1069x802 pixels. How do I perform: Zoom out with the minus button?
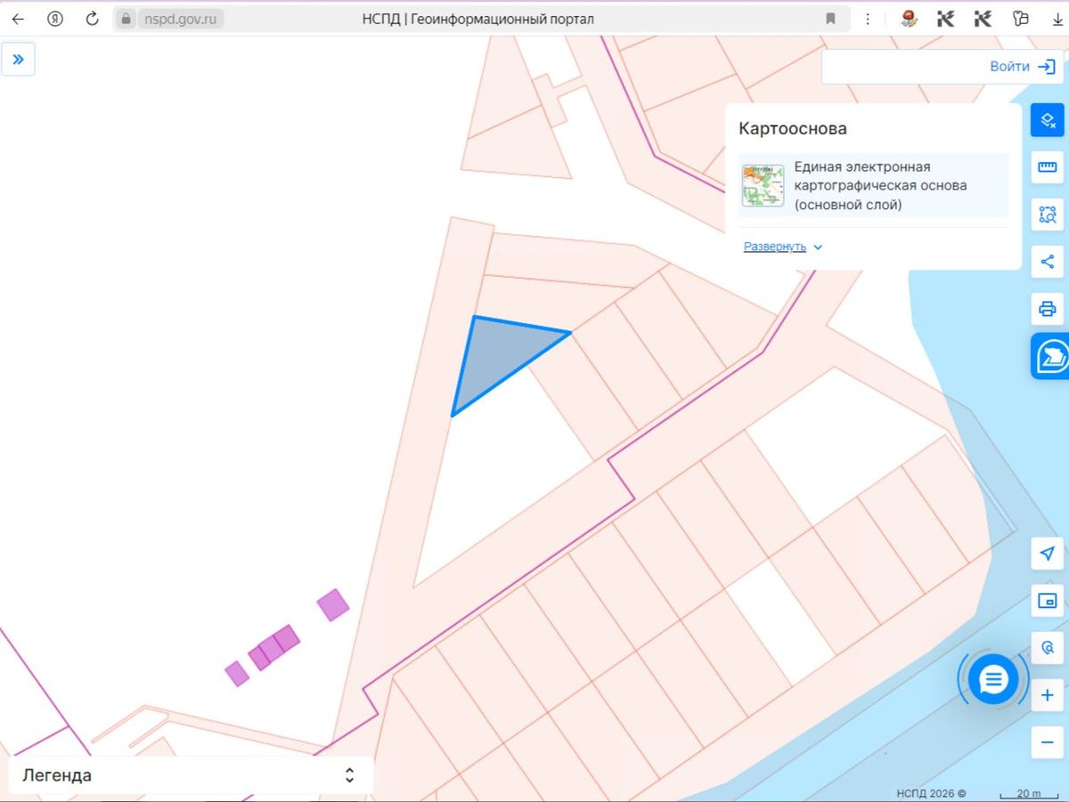coord(1048,741)
